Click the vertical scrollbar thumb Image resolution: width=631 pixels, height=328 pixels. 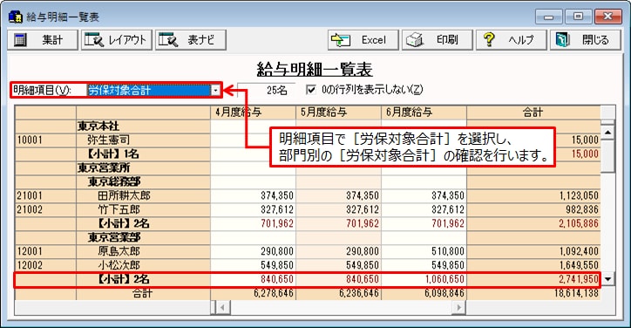[607, 155]
